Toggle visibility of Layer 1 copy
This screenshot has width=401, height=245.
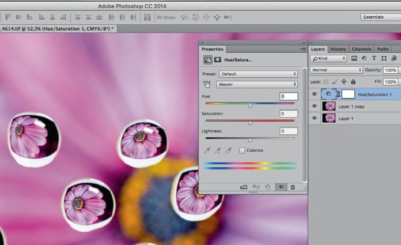315,106
